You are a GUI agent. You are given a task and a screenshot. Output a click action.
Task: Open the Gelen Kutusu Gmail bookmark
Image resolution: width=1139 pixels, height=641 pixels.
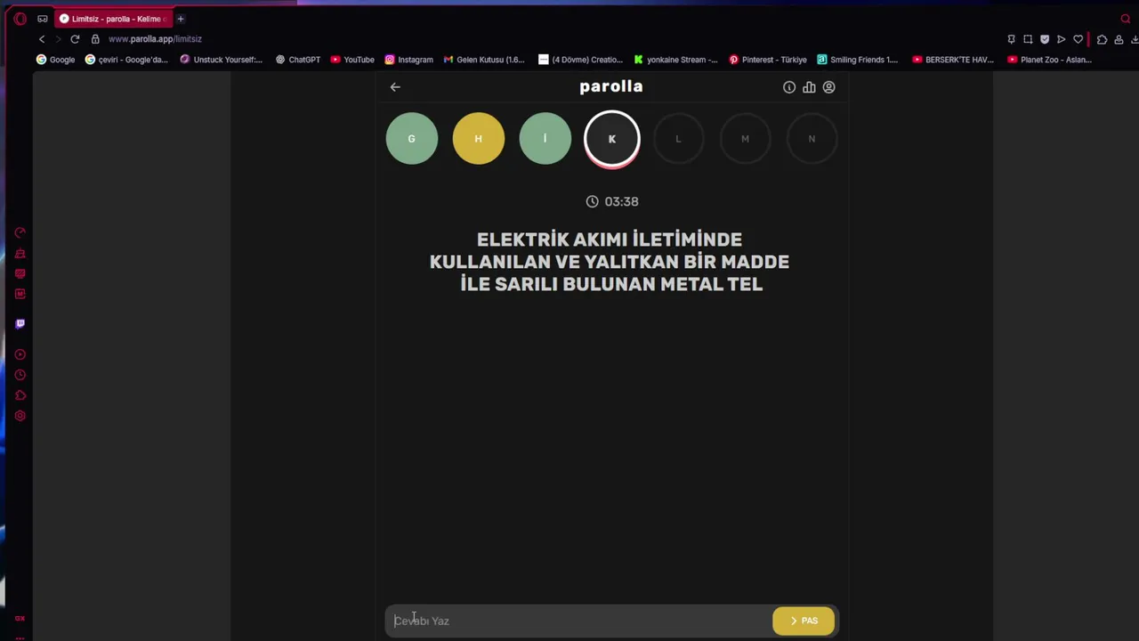pos(484,60)
